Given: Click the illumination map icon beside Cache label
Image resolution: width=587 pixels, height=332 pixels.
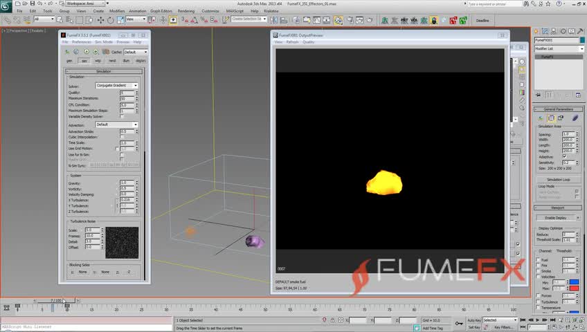Looking at the screenshot, I should (106, 52).
